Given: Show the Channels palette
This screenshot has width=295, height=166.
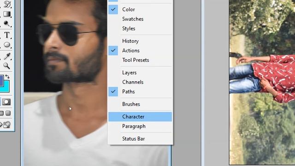Looking at the screenshot, I should (140, 82).
